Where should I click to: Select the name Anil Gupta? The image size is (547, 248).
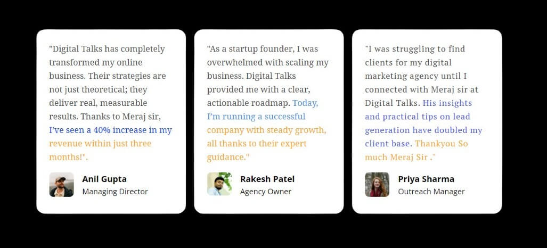coord(104,179)
